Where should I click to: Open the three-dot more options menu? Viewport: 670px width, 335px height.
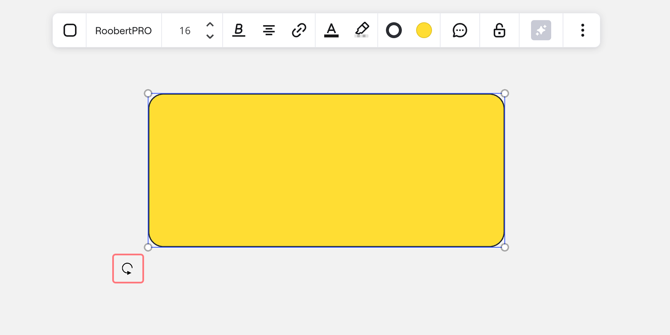click(x=582, y=30)
